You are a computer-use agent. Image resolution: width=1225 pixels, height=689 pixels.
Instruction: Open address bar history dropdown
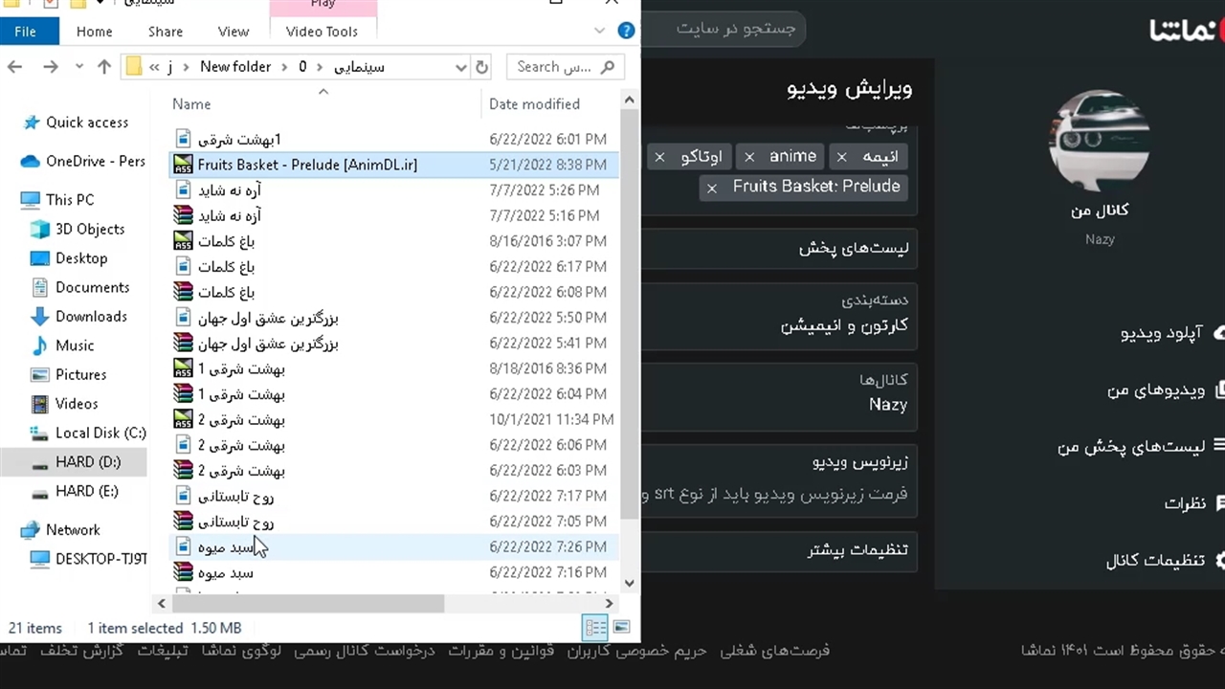pos(460,67)
